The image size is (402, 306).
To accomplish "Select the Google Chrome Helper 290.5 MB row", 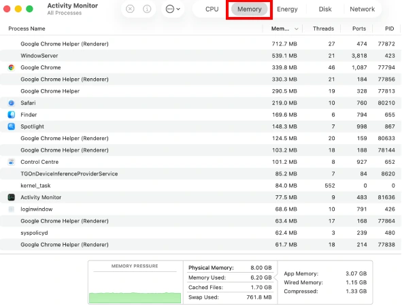I will 201,91.
